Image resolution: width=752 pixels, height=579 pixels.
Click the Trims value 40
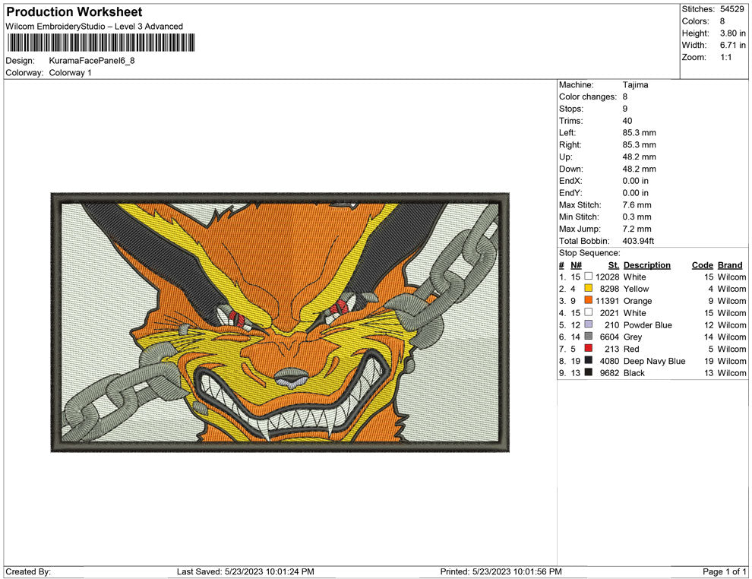coord(627,120)
